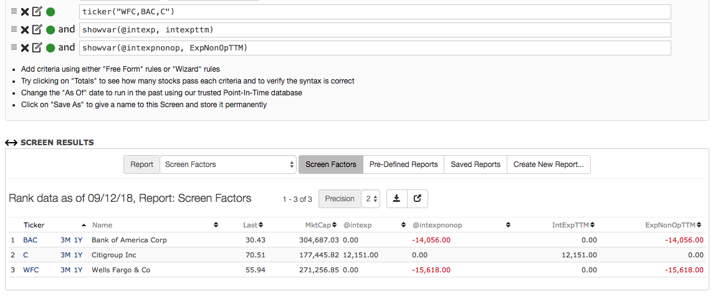
Task: Click the Precision label button
Action: point(340,199)
